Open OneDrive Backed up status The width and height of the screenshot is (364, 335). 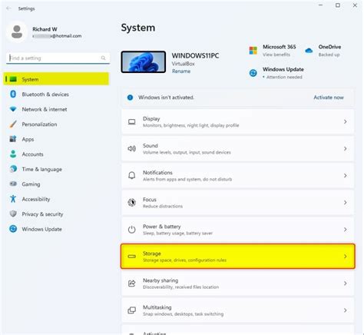(x=329, y=55)
